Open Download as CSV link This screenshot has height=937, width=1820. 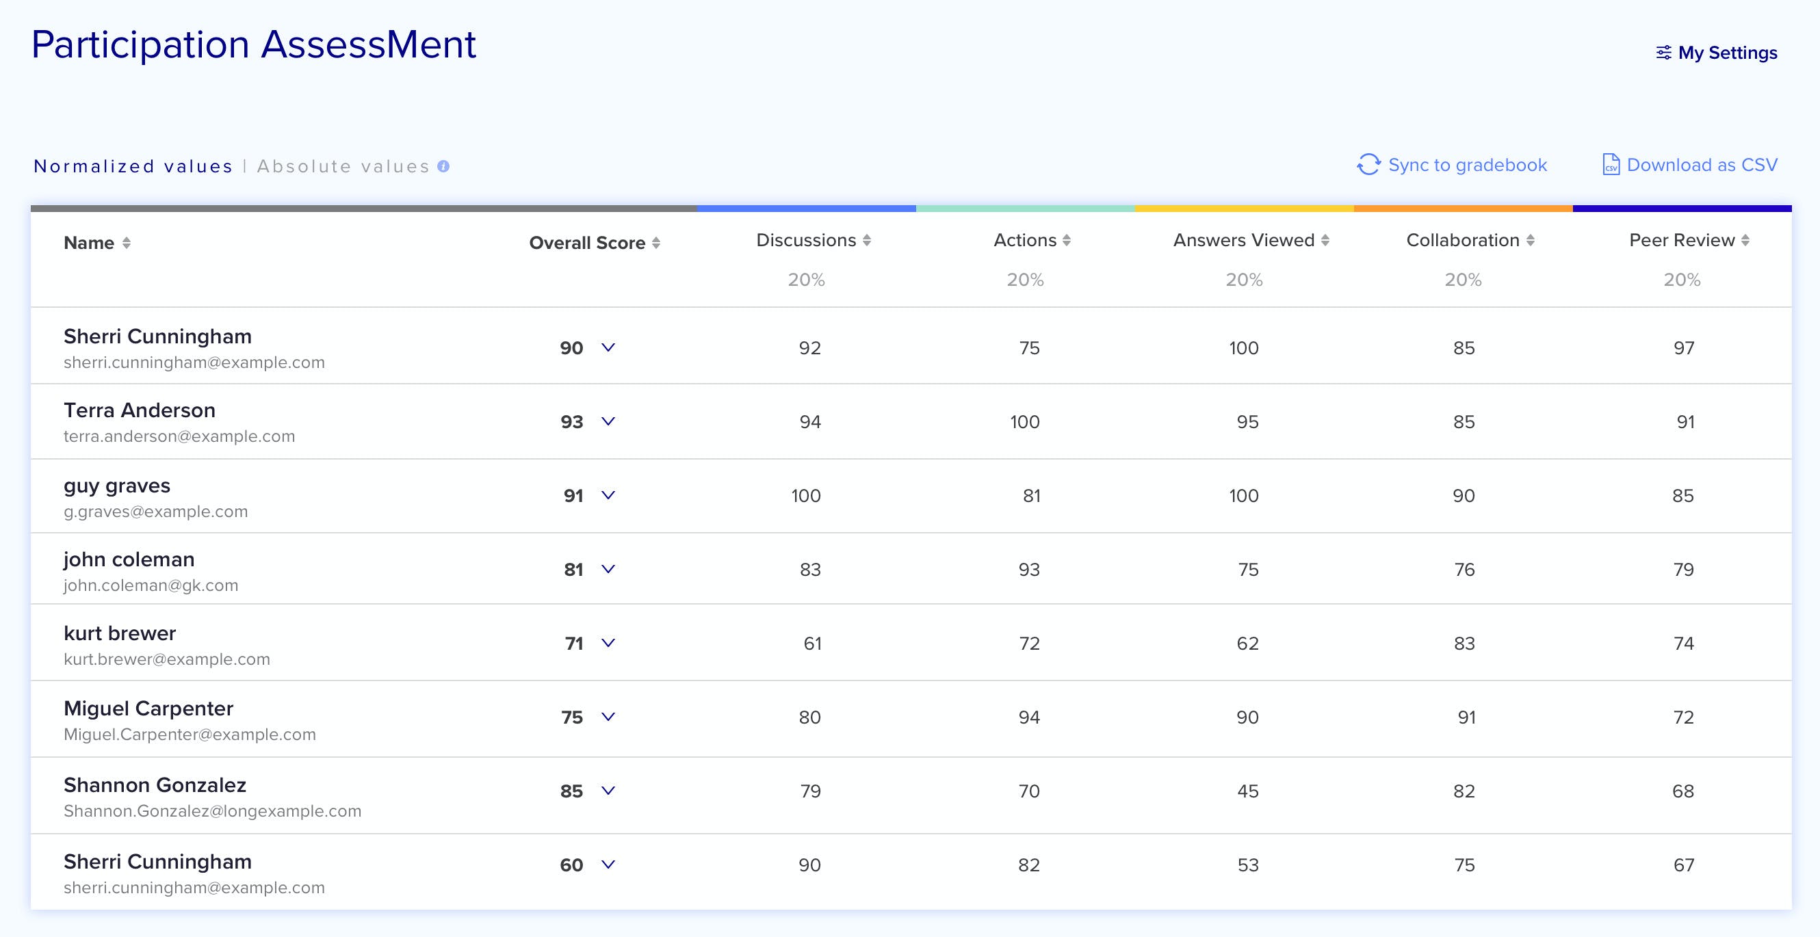pos(1702,165)
